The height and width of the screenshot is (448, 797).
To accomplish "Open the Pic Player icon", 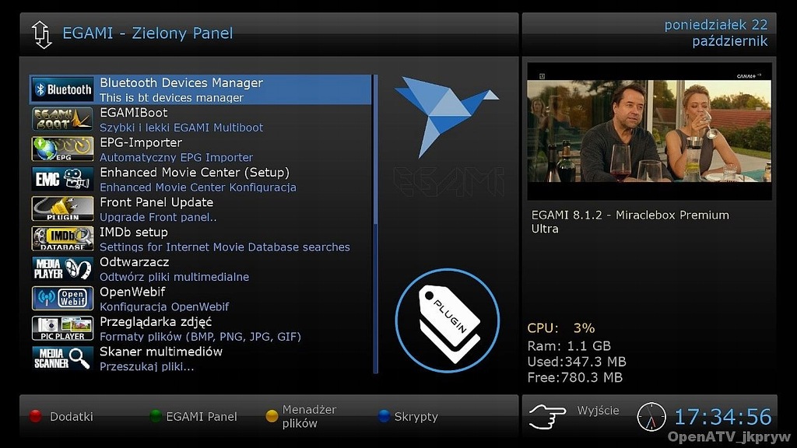I will coord(62,329).
